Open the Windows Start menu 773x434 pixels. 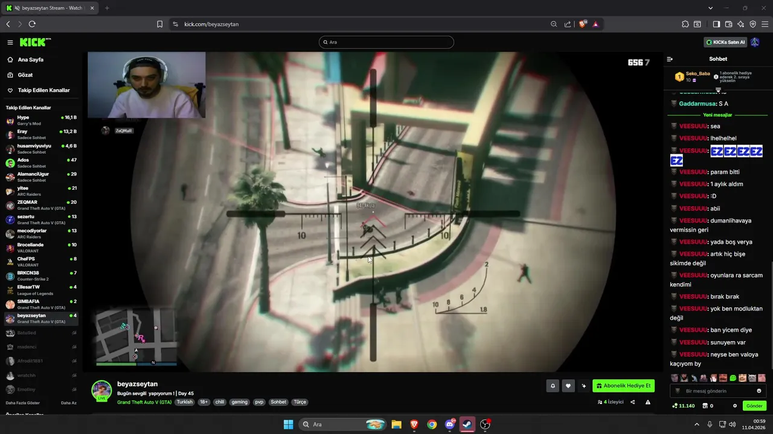pos(288,424)
